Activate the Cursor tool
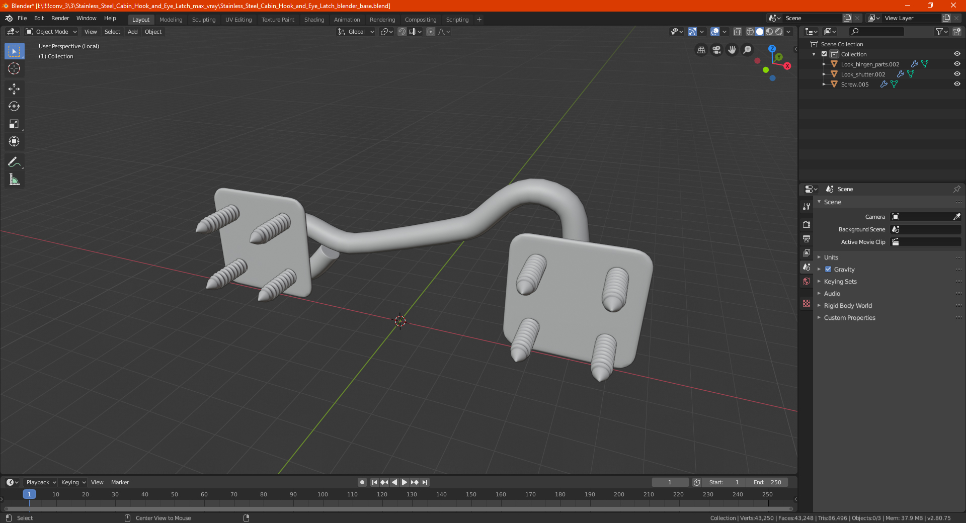This screenshot has height=523, width=966. click(14, 68)
